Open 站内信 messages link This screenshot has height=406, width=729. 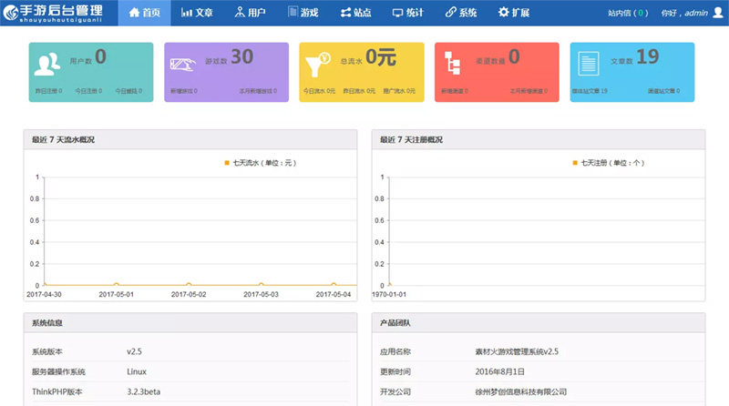(628, 14)
